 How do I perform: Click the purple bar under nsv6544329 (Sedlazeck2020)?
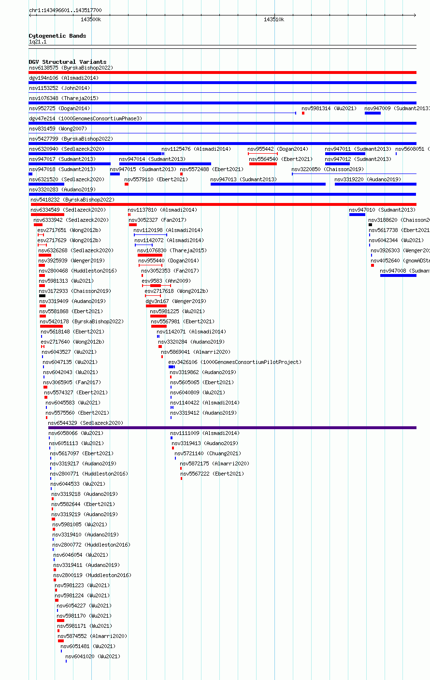(x=232, y=428)
